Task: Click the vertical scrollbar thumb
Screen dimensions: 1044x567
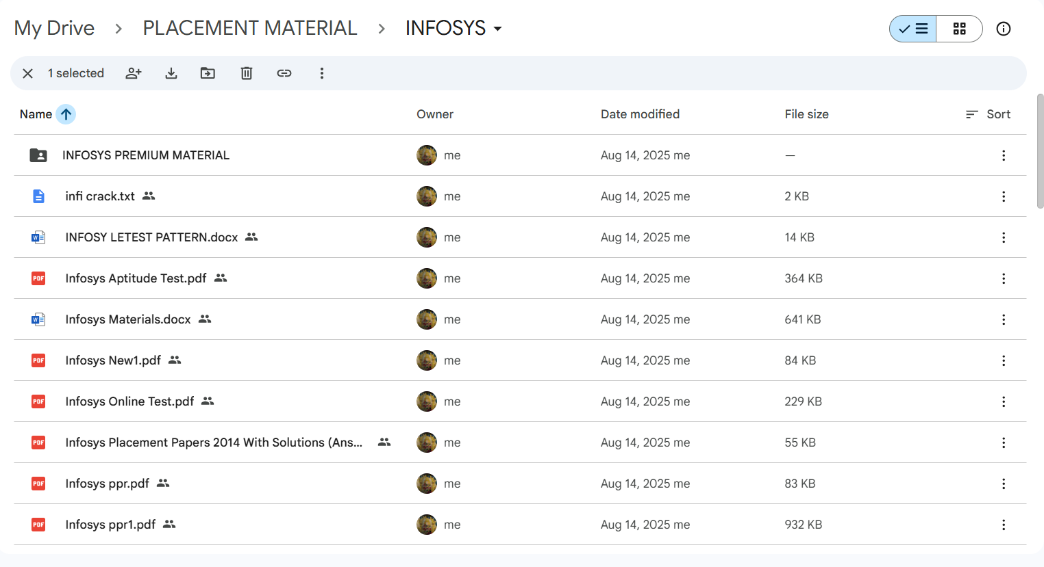Action: pos(1040,151)
